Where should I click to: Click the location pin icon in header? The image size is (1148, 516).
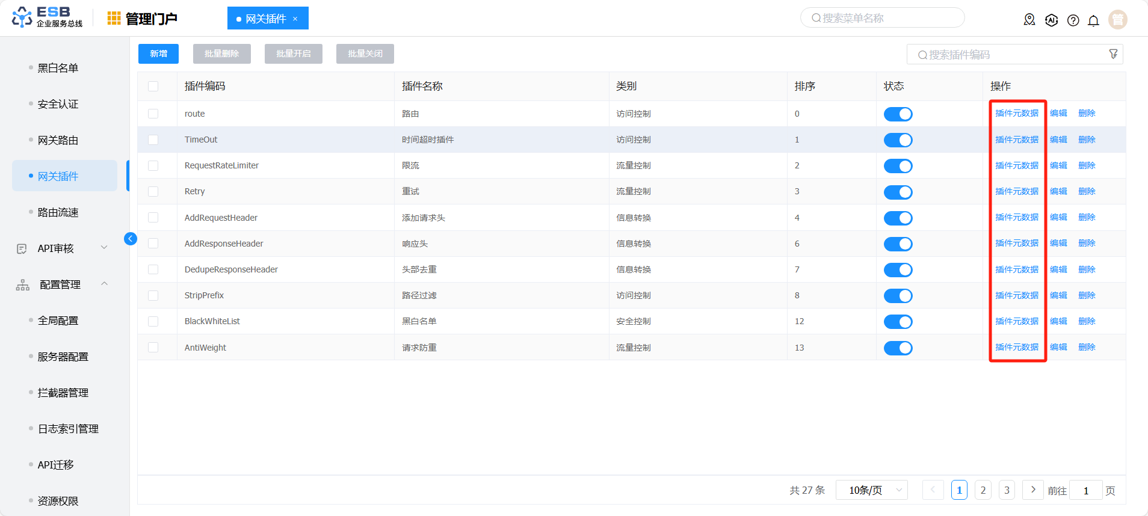point(1029,20)
